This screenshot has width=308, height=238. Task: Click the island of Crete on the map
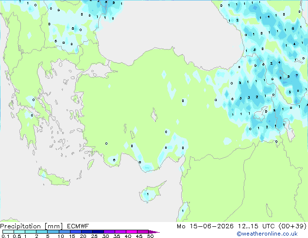[x=54, y=177]
